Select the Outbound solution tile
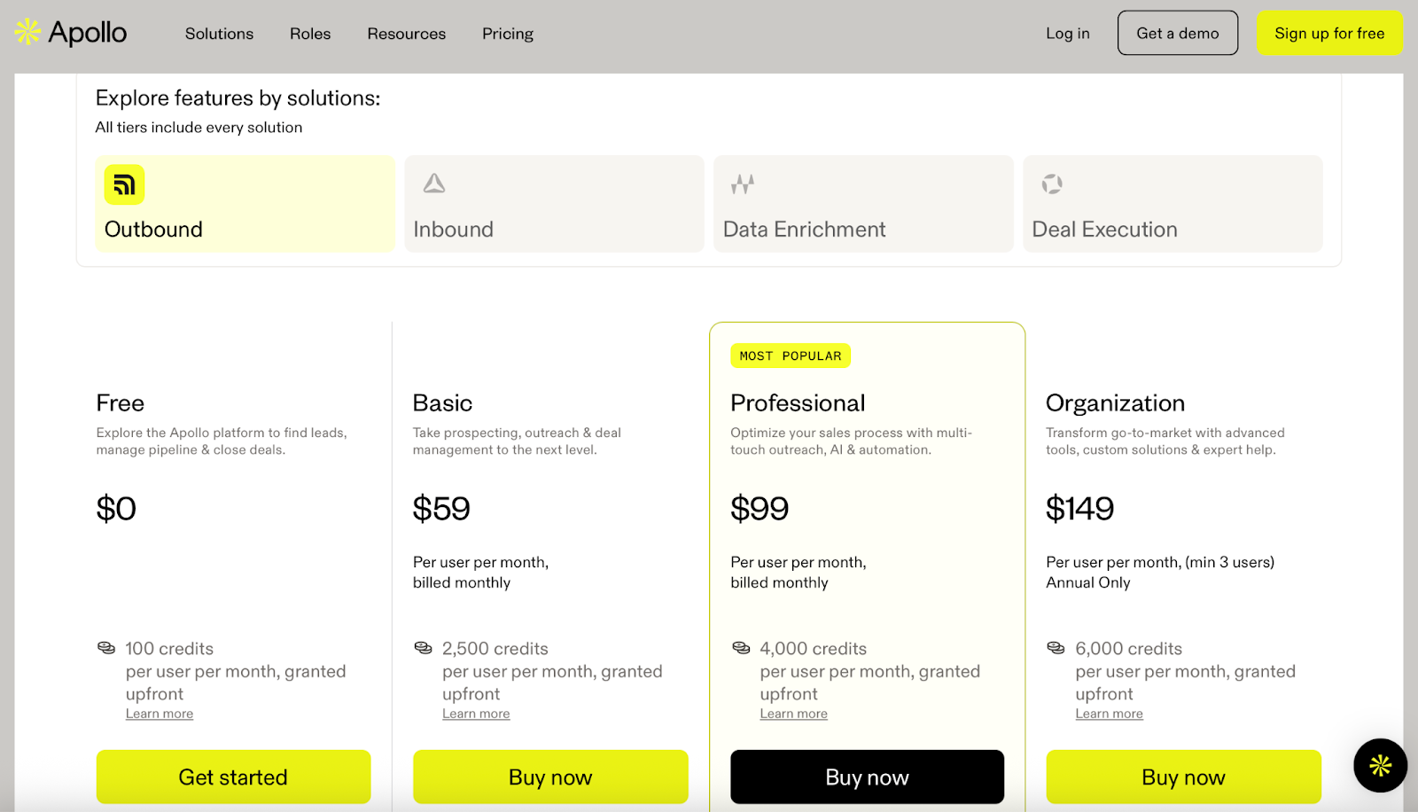 245,203
